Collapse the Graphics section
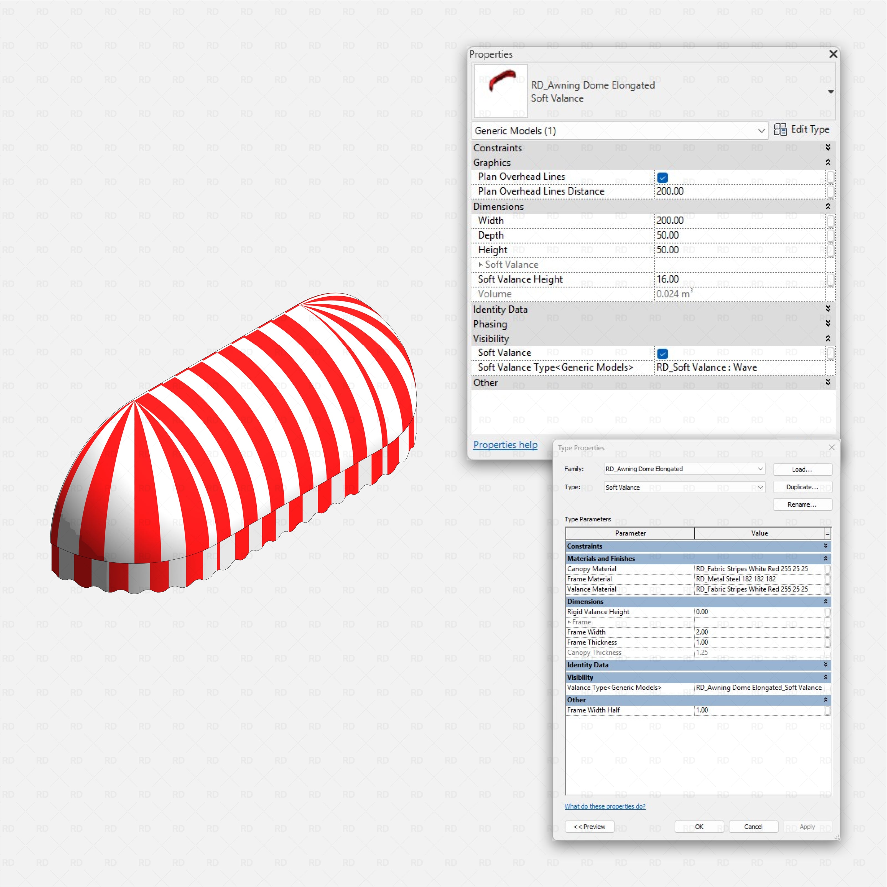Viewport: 887px width, 887px height. coord(828,162)
